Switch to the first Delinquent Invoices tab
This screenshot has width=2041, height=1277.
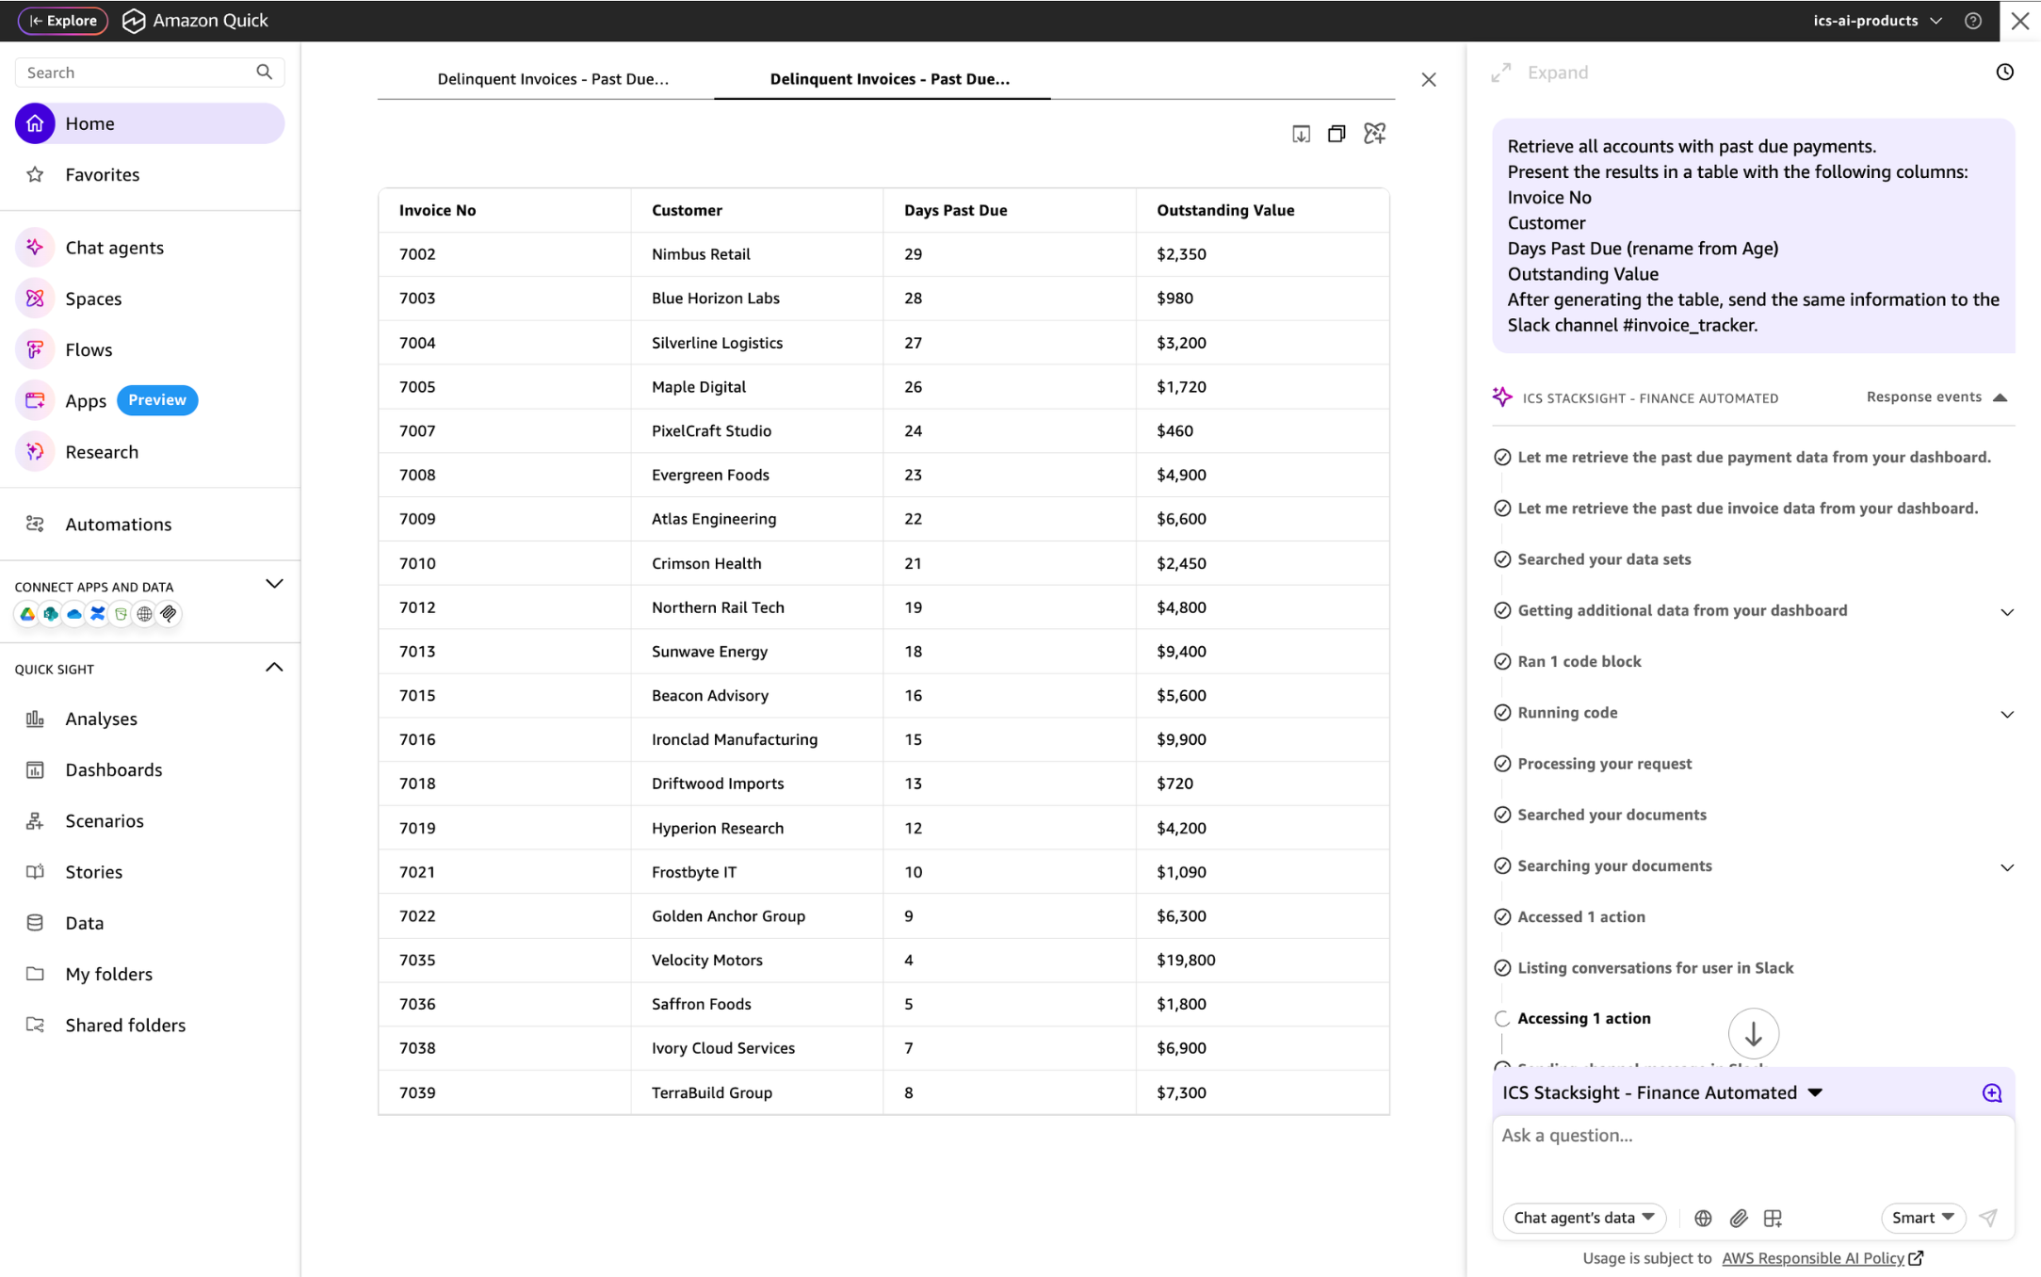(553, 79)
